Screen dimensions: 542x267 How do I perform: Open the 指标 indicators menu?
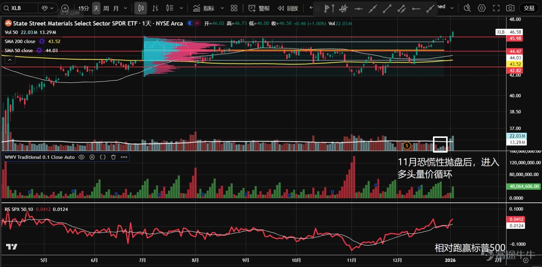point(204,8)
